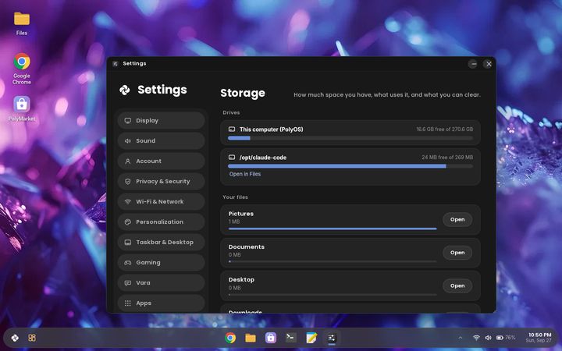The height and width of the screenshot is (351, 562).
Task: Click the Desktop row title
Action: [241, 280]
